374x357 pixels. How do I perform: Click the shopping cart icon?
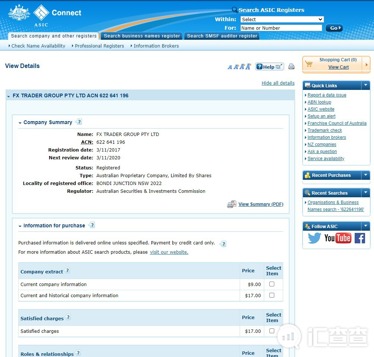click(x=309, y=64)
